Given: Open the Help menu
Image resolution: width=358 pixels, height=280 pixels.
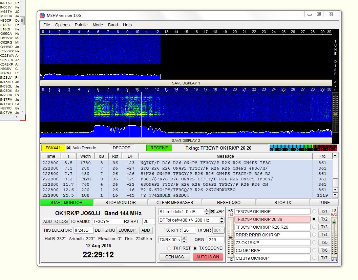Looking at the screenshot, I should pyautogui.click(x=127, y=25).
